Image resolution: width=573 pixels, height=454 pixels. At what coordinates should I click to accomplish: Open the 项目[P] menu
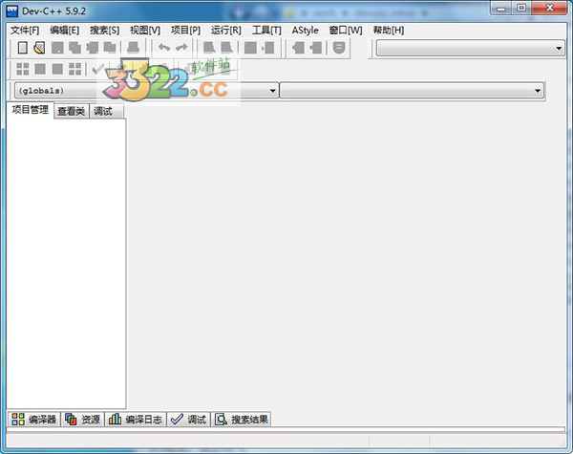click(x=185, y=31)
